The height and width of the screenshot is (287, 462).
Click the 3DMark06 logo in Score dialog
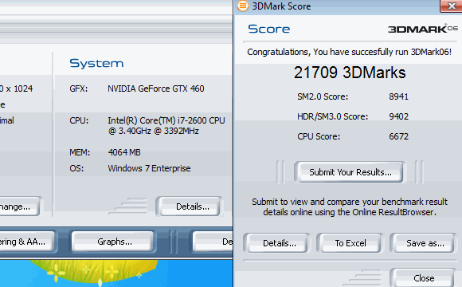tap(422, 29)
